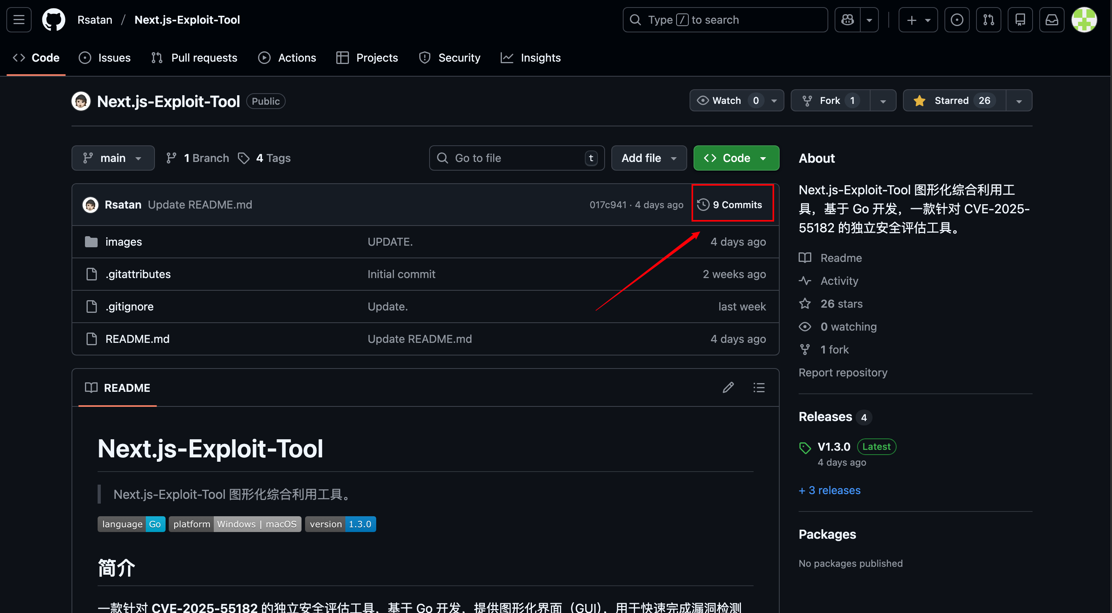View the 4 Tags list

[264, 158]
